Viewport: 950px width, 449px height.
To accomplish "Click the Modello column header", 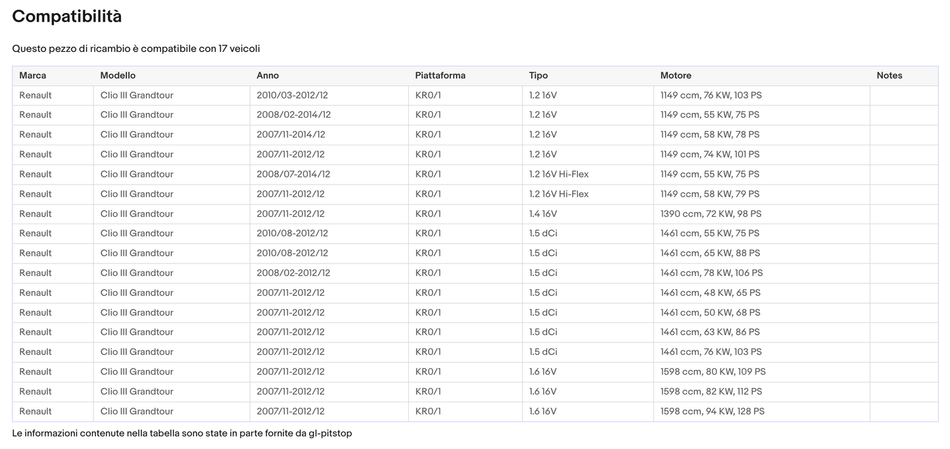I will (x=118, y=76).
